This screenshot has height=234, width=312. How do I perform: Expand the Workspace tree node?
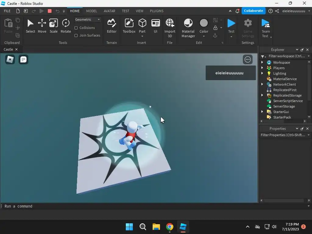pyautogui.click(x=262, y=62)
